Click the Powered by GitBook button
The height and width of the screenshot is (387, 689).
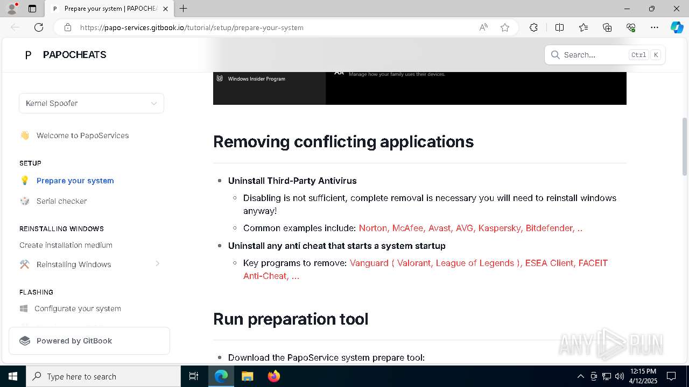pyautogui.click(x=89, y=341)
